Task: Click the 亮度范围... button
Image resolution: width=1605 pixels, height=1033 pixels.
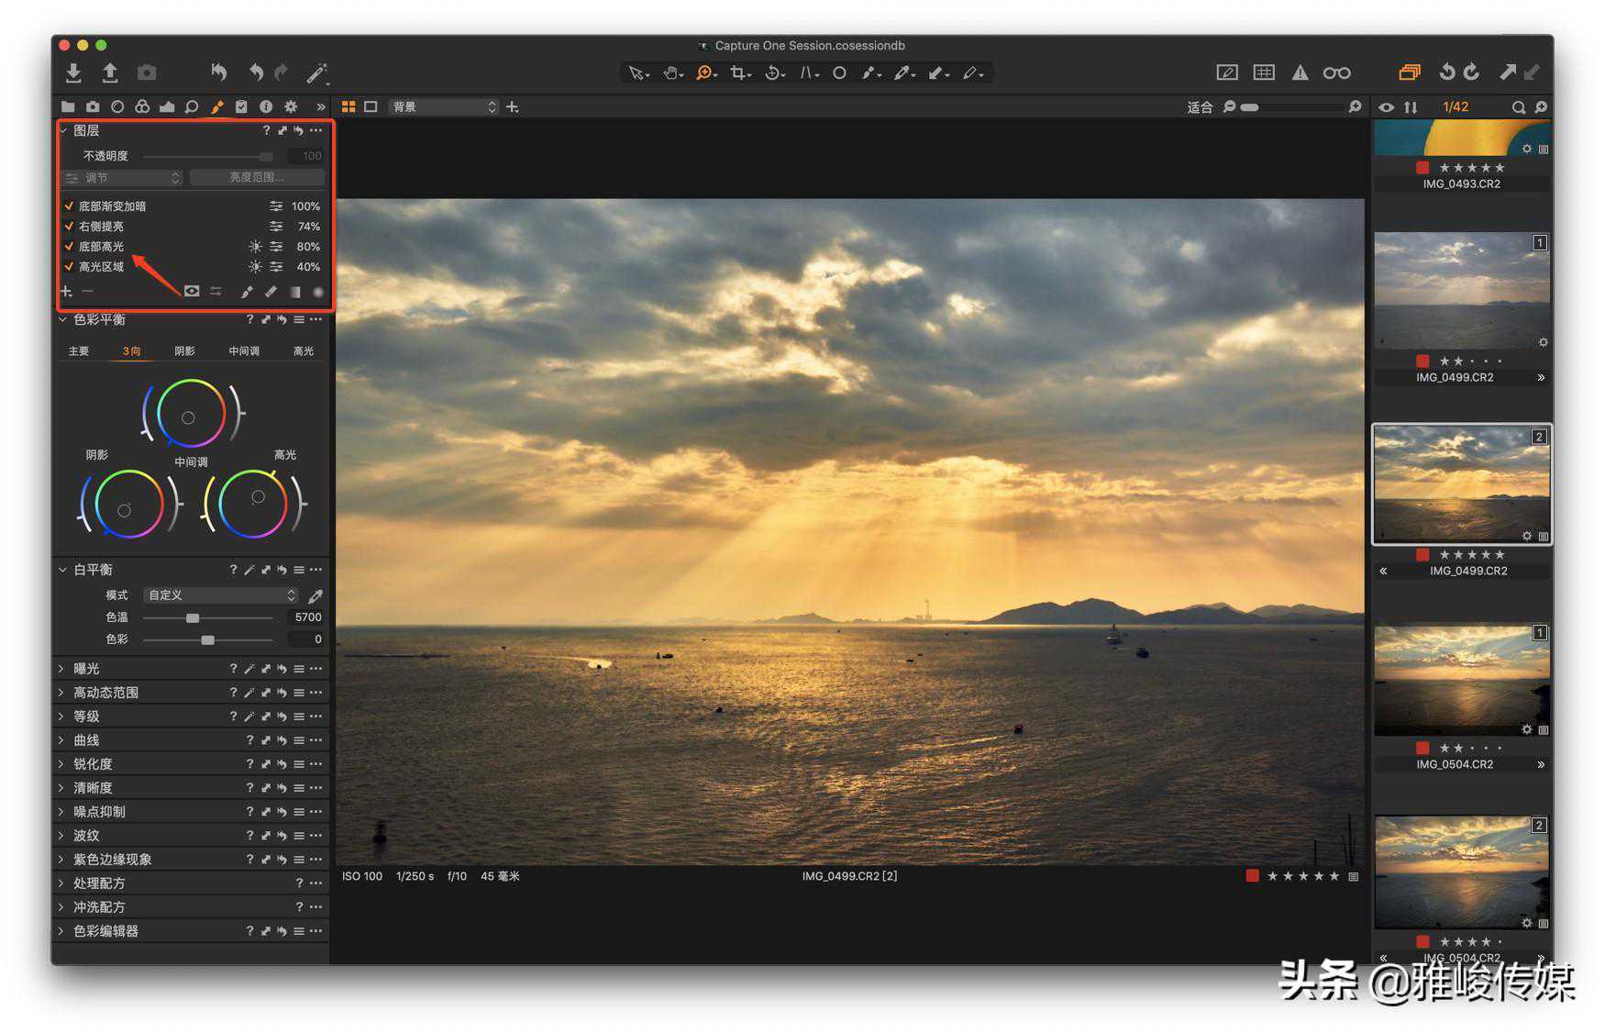Action: [257, 178]
